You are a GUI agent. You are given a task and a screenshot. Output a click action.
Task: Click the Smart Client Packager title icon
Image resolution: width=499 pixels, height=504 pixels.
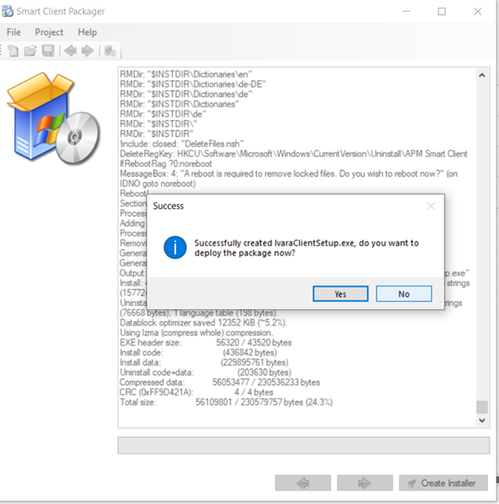(x=8, y=11)
